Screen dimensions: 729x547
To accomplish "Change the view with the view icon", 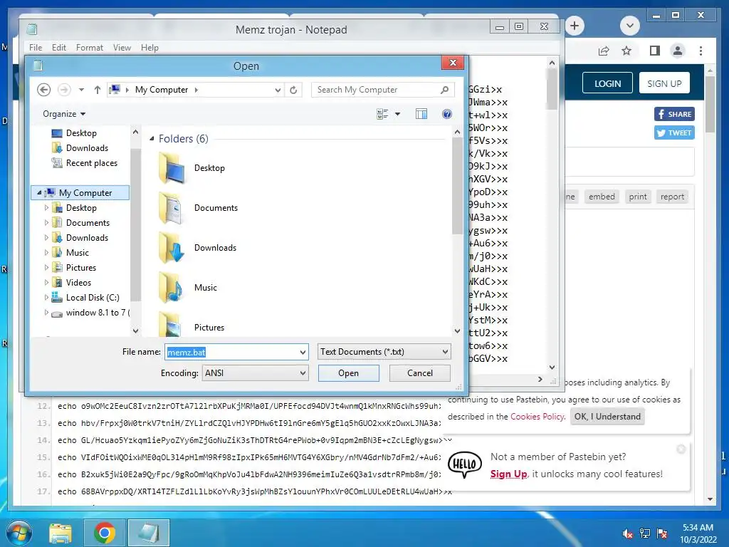I will point(382,114).
